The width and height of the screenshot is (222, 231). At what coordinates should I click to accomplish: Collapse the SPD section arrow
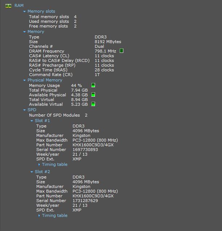pyautogui.click(x=25, y=110)
